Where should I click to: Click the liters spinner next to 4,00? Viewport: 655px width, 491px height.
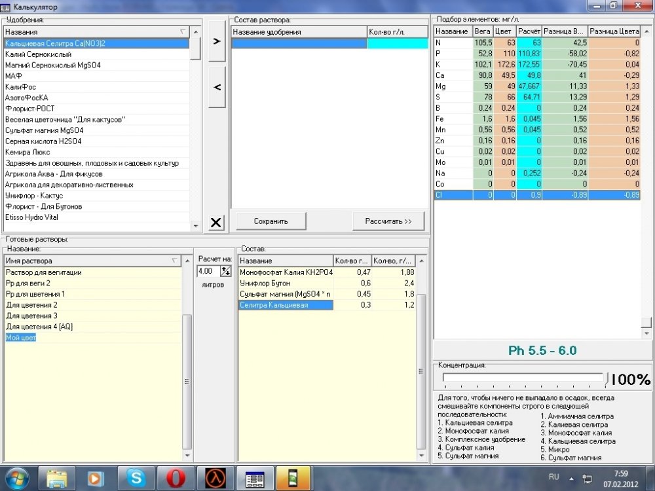click(x=225, y=272)
